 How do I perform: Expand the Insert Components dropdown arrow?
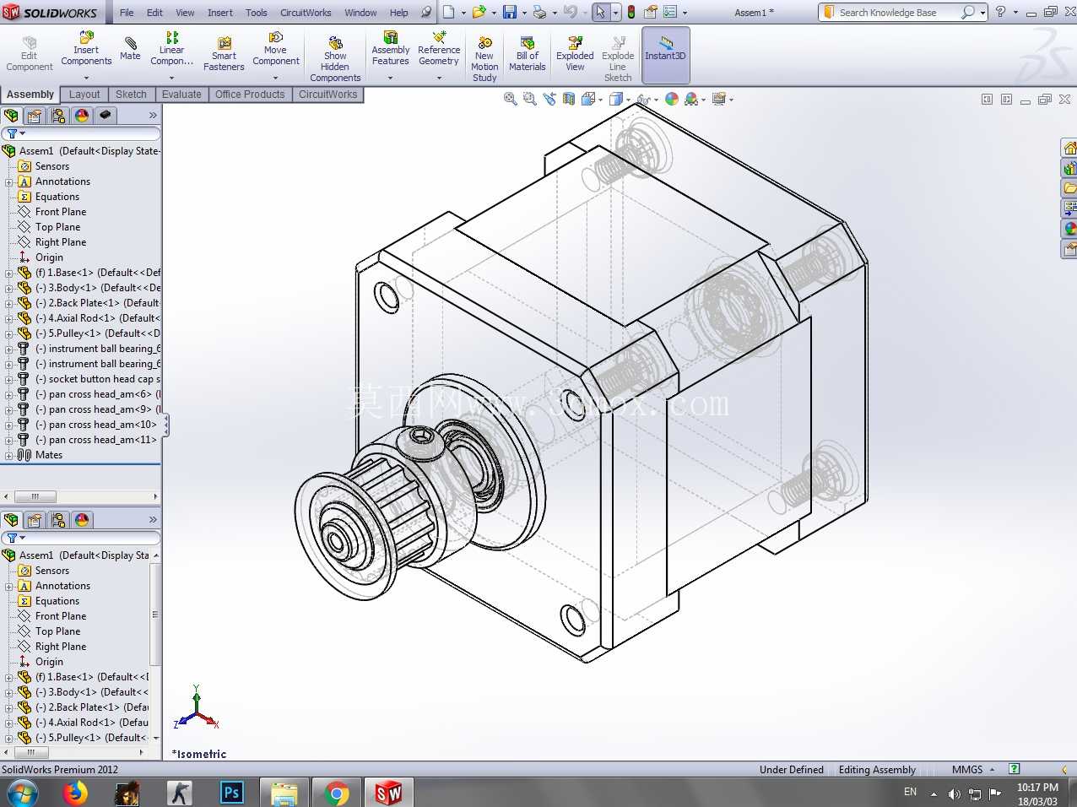pyautogui.click(x=86, y=78)
